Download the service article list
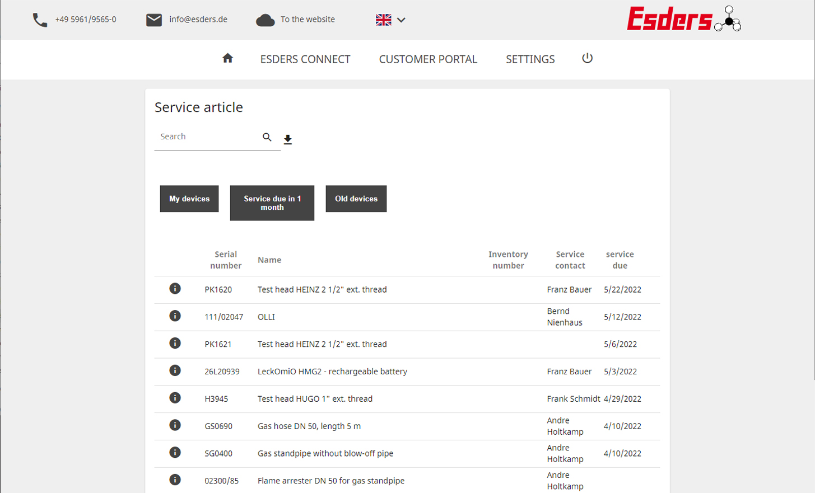Viewport: 815px width, 493px height. coord(288,139)
